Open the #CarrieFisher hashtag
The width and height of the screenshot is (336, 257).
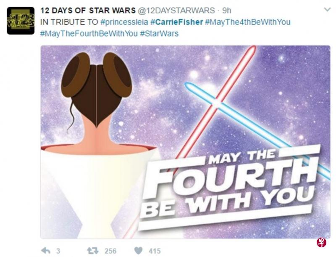(176, 22)
